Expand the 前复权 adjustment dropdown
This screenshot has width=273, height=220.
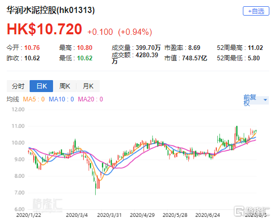[256, 100]
